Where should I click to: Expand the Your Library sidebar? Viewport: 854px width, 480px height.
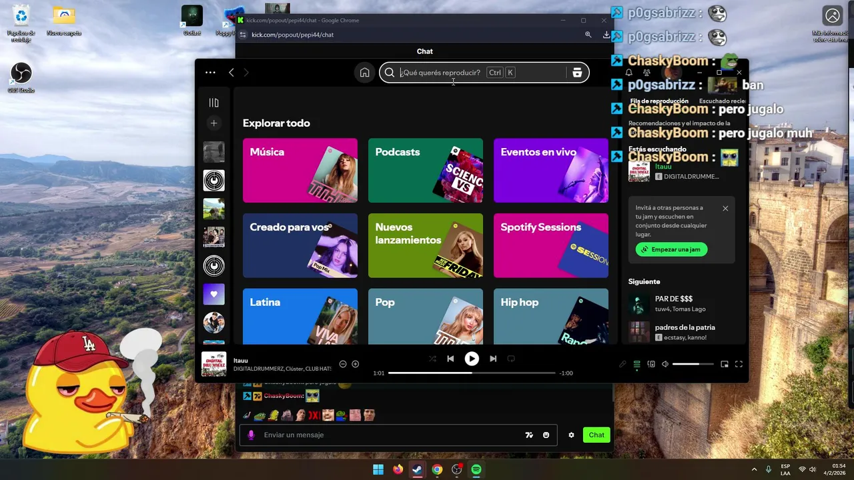(213, 103)
